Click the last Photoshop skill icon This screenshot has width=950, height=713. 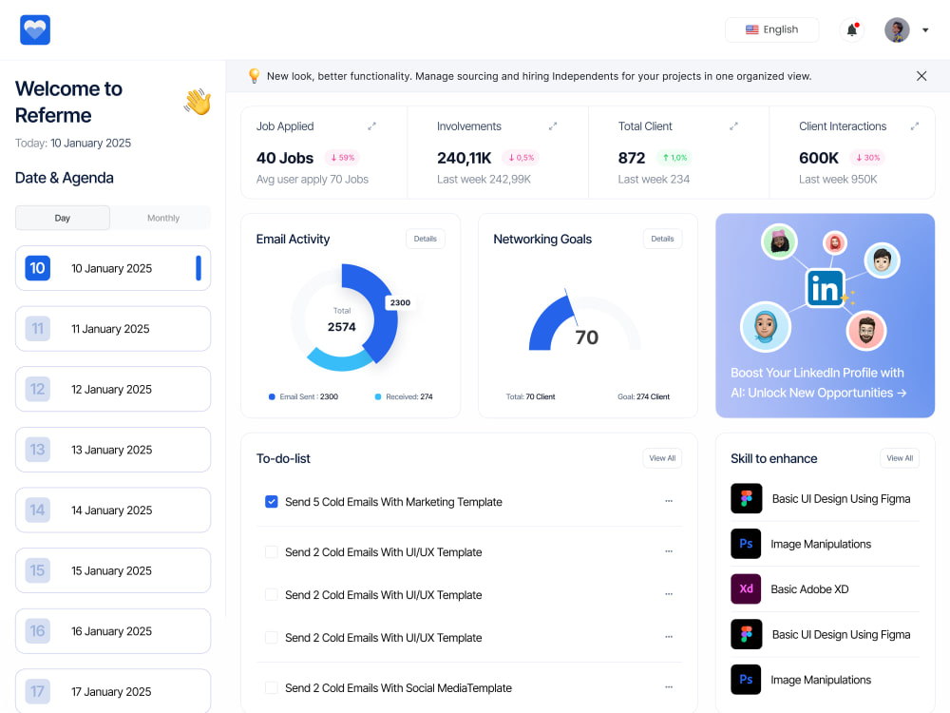746,680
